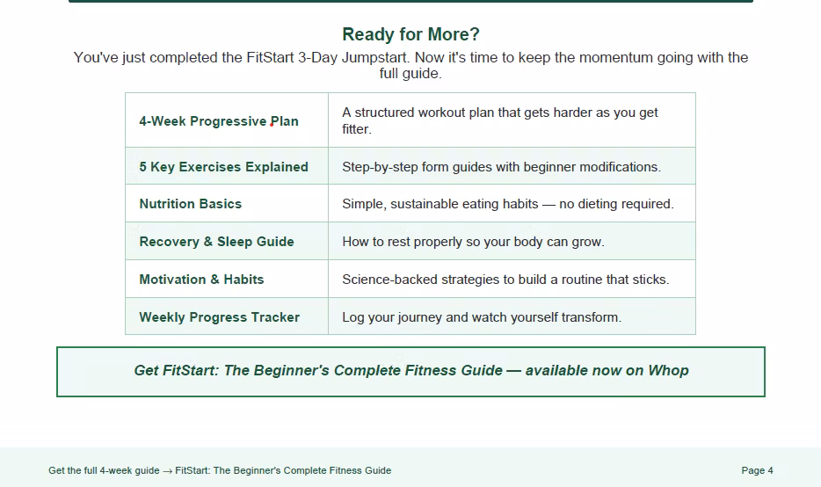Click the "Ready for More?" heading
Image resolution: width=821 pixels, height=487 pixels.
pyautogui.click(x=410, y=34)
